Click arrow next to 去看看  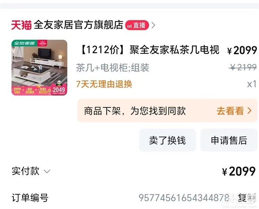(249, 111)
